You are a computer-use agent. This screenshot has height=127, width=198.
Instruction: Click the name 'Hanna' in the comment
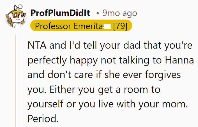coord(179,60)
